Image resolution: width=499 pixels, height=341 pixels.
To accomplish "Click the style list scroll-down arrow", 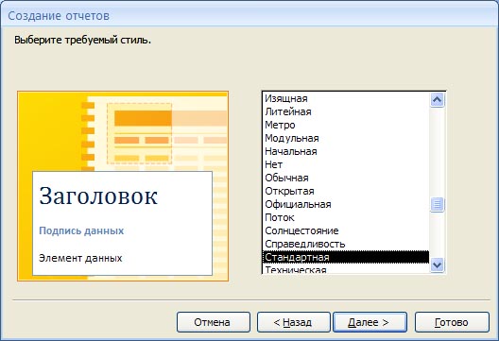I will click(x=438, y=264).
